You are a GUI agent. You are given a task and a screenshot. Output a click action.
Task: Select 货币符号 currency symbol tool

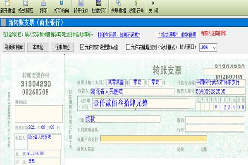tap(136, 7)
